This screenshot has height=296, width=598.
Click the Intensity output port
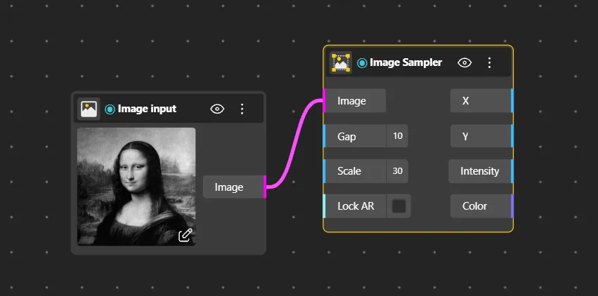click(512, 171)
